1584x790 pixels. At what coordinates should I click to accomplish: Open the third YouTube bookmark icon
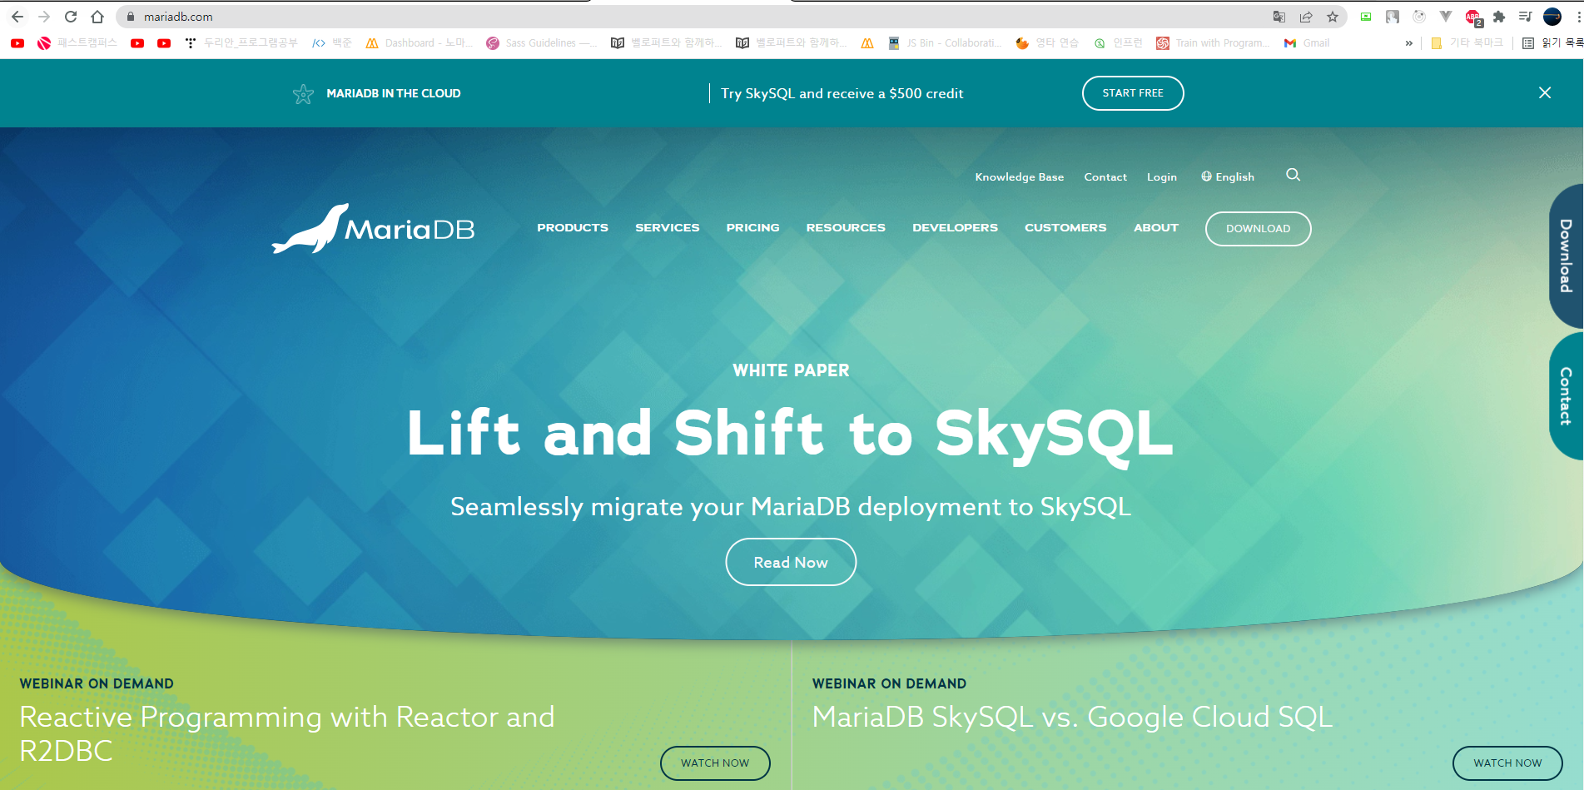(164, 43)
